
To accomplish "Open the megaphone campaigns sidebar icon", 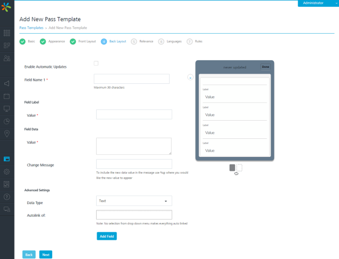I will point(7,84).
